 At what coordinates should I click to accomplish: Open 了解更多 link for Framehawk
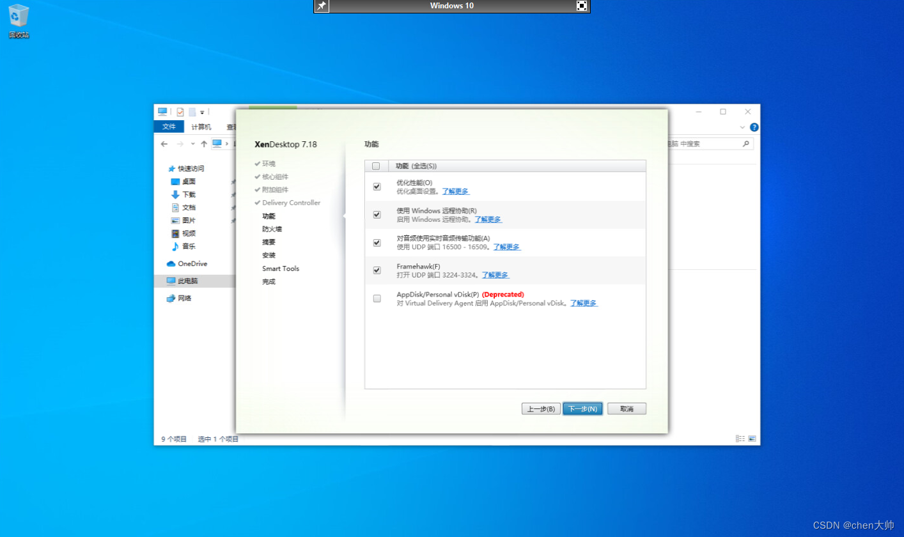495,275
